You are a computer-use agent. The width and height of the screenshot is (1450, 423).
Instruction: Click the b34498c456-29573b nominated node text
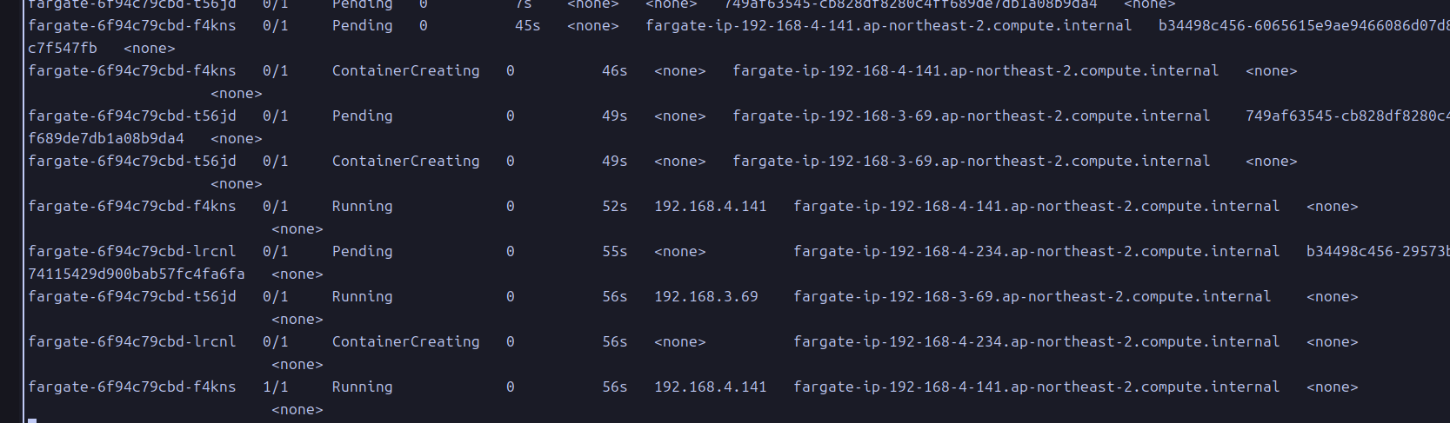pos(1378,252)
